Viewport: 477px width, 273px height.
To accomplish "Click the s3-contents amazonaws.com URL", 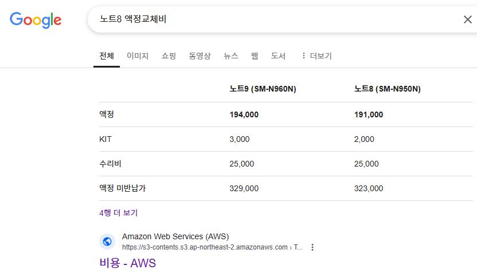I will (x=212, y=247).
